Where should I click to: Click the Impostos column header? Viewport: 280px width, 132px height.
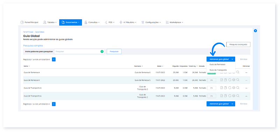[183, 66]
